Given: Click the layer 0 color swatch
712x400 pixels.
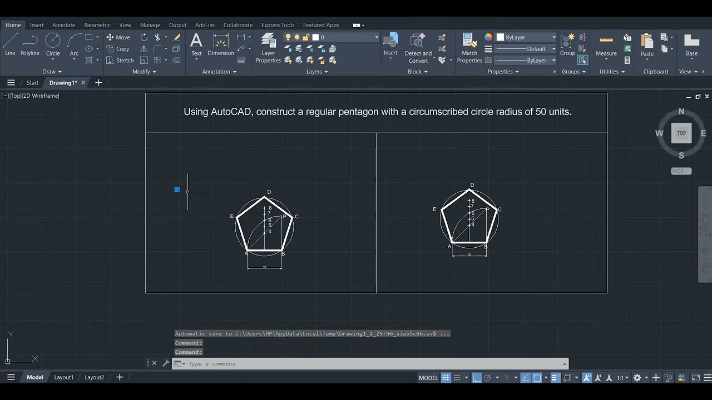Looking at the screenshot, I should 315,37.
